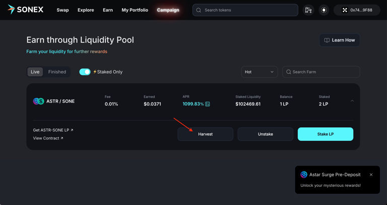Viewport: 387px width, 205px height.
Task: Click the book icon on Learn How
Action: pos(327,40)
